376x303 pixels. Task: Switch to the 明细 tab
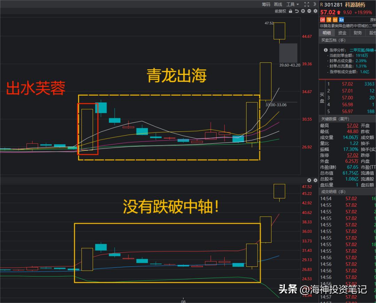point(327,33)
